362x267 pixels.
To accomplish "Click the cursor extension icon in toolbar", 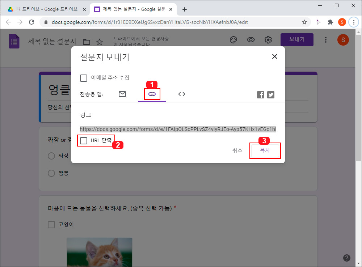I will coord(319,22).
